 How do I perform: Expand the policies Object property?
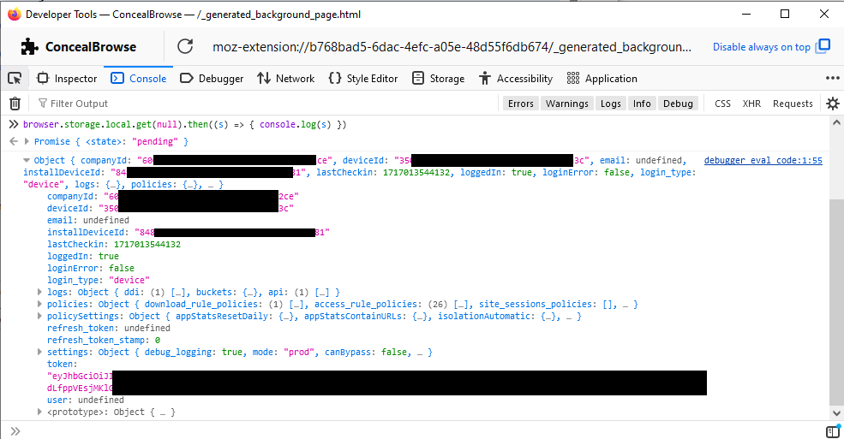coord(39,304)
